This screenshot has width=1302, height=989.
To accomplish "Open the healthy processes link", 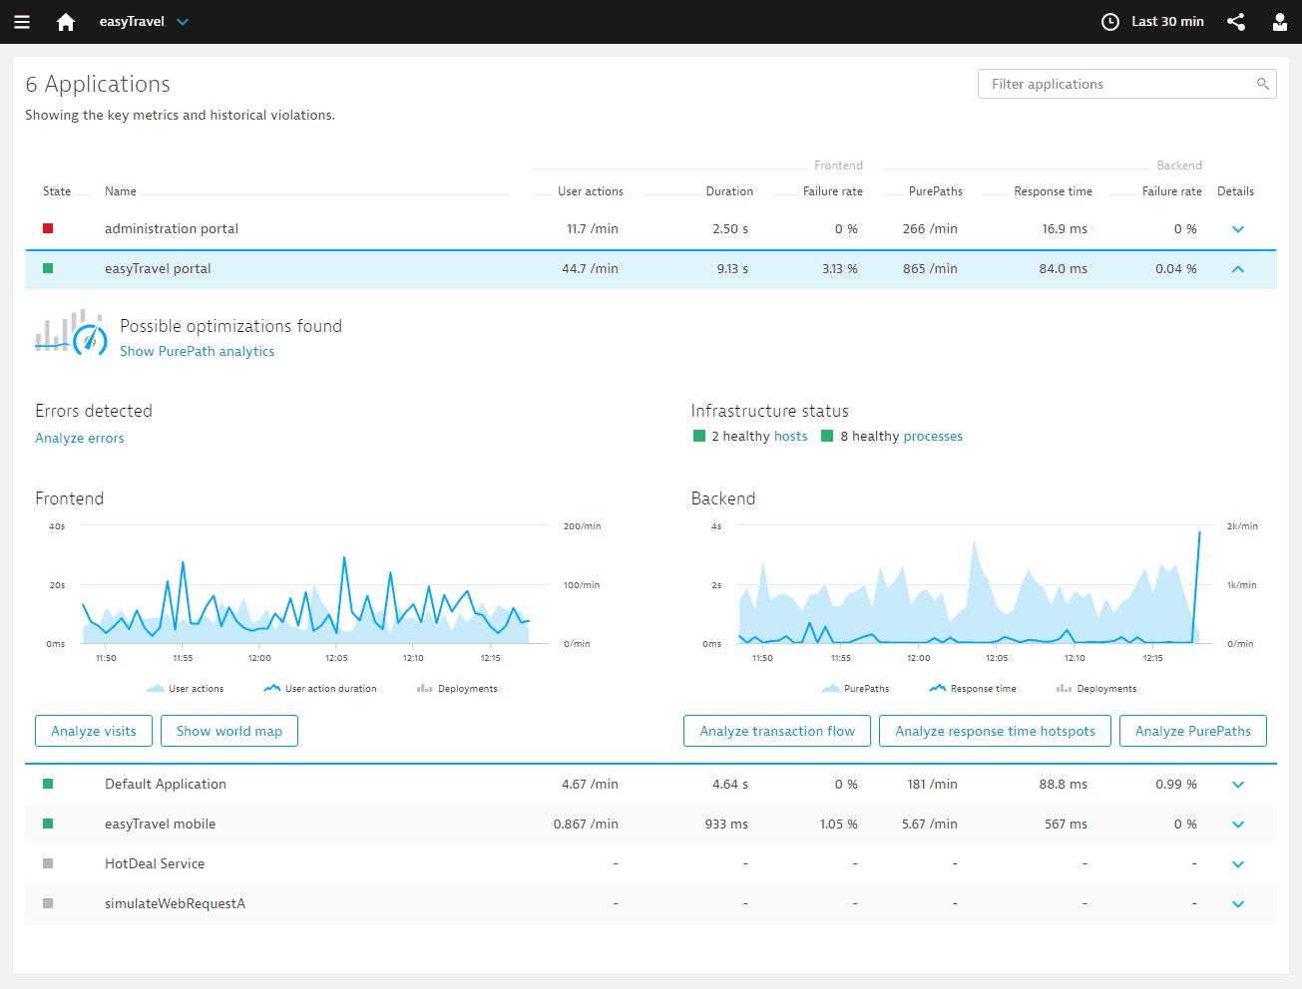I will 933,436.
